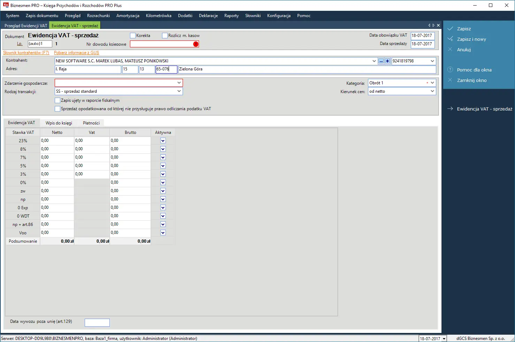Viewport: 515px width, 342px height.
Task: Toggle Aktywna checkbox for 0 WDT row
Action: (163, 216)
